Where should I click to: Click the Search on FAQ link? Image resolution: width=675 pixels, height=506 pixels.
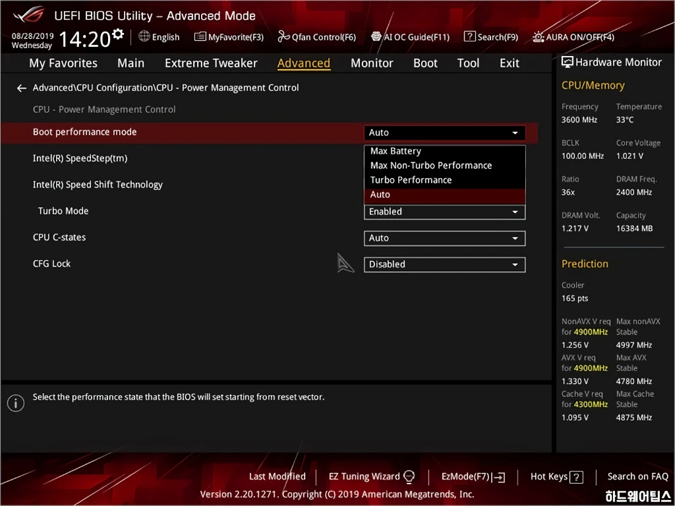pos(637,477)
